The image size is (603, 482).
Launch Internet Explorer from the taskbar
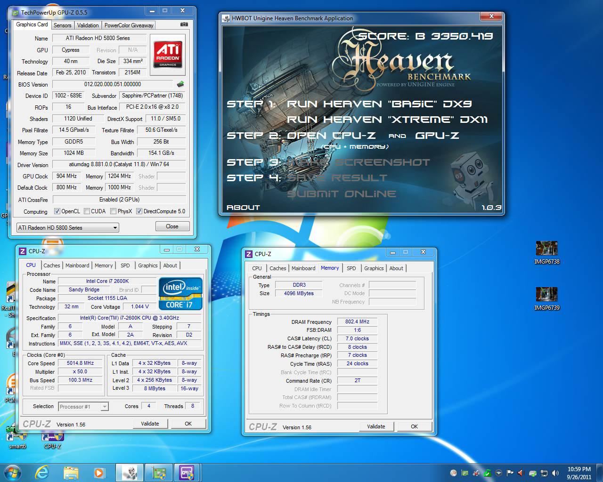(42, 472)
